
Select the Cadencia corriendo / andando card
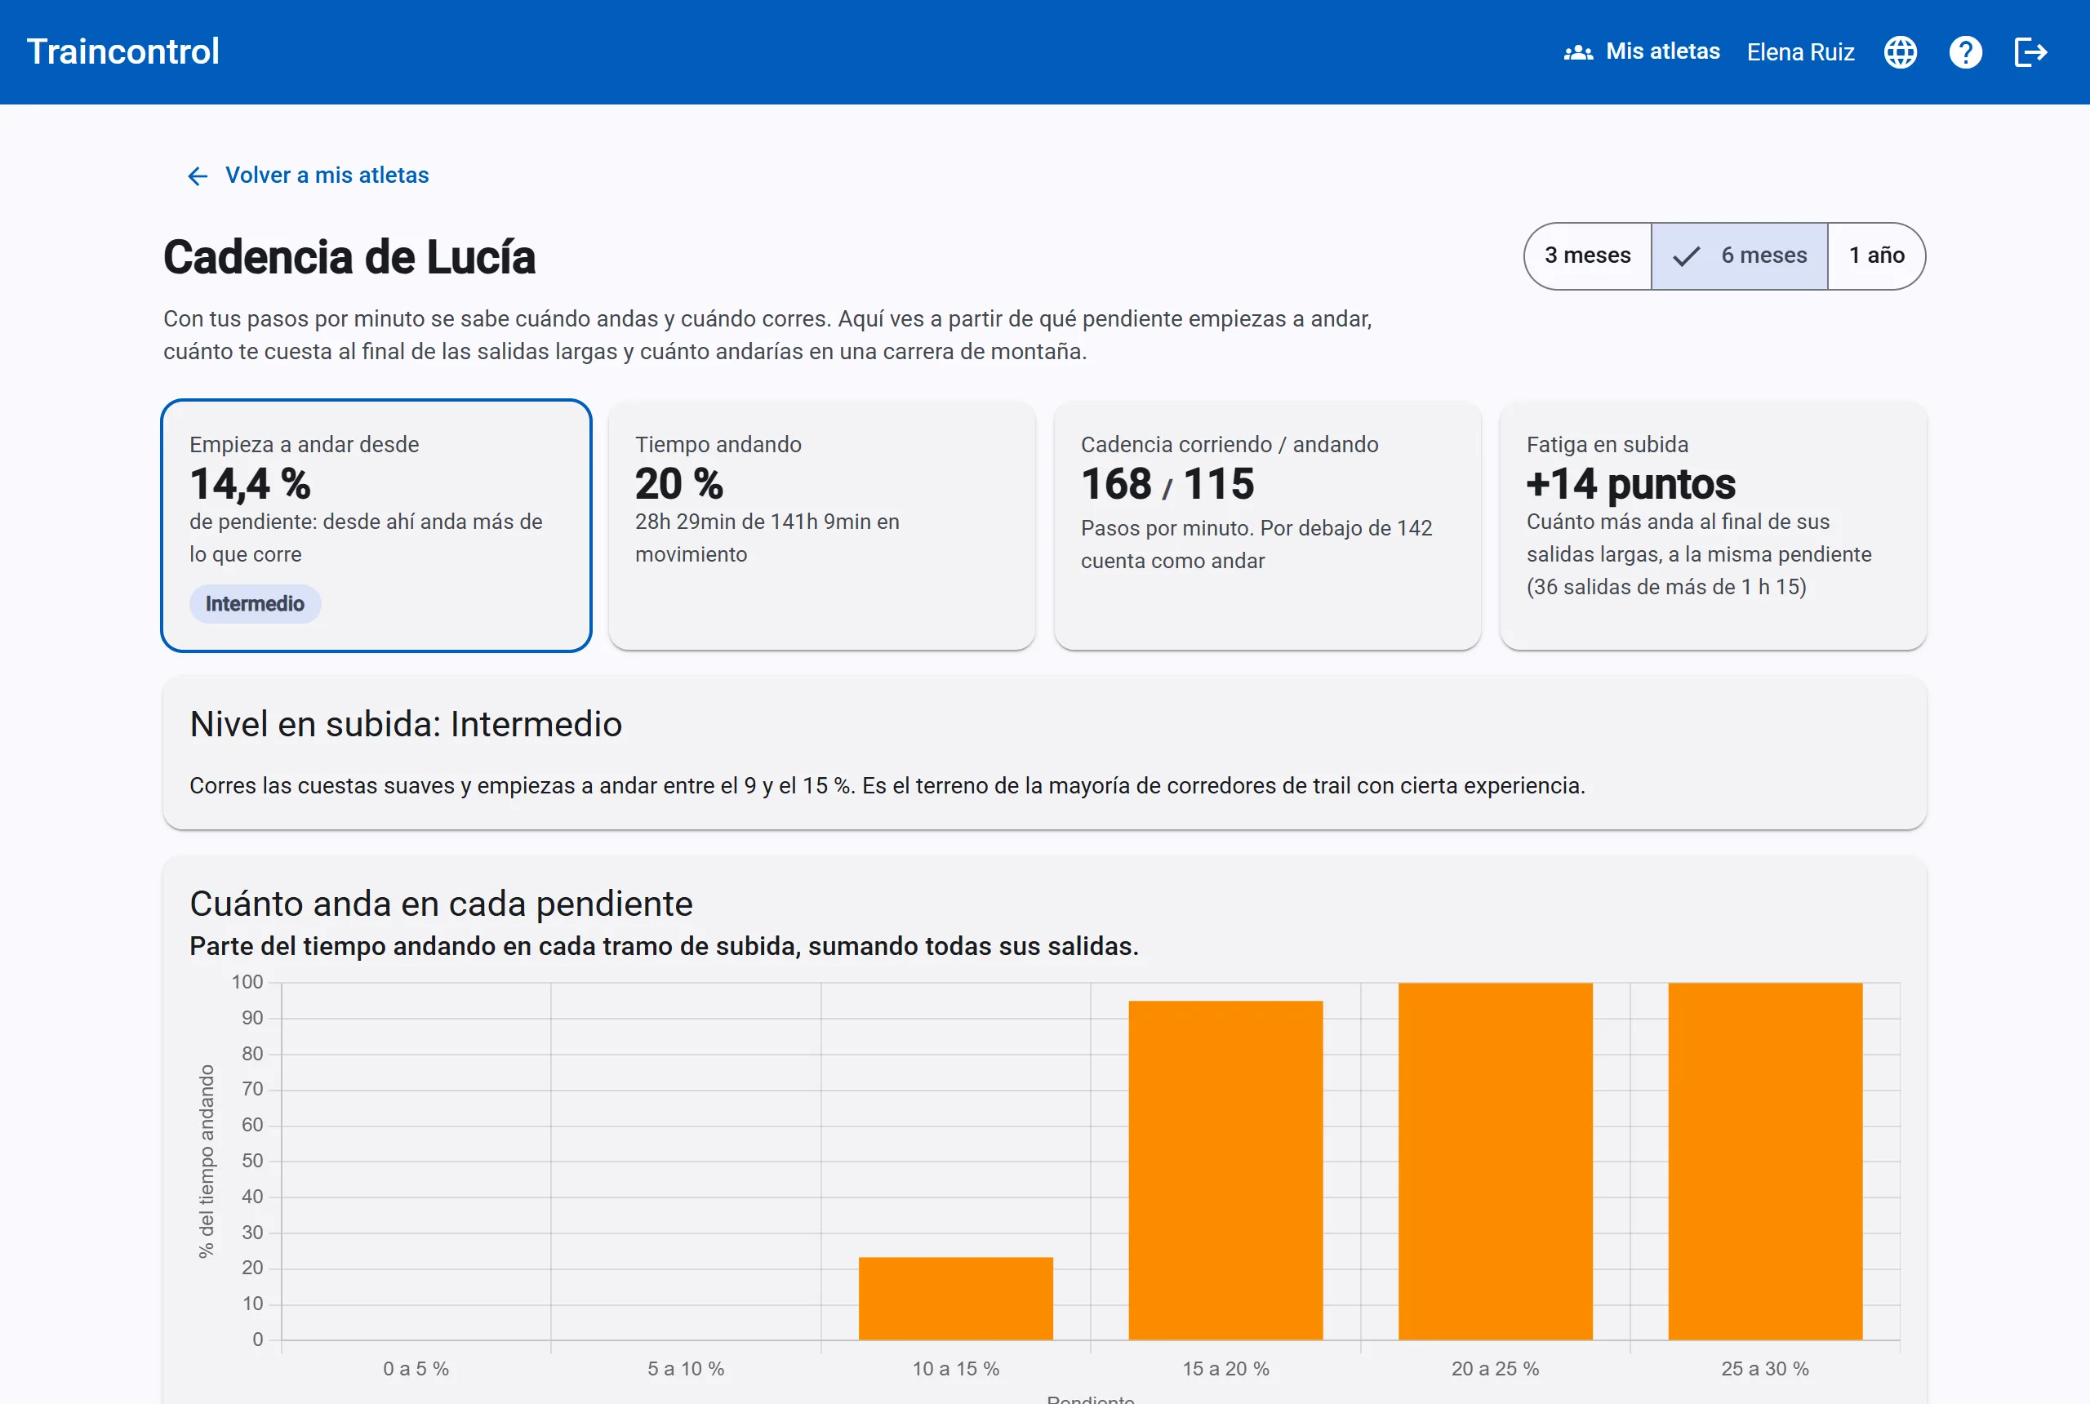tap(1267, 526)
